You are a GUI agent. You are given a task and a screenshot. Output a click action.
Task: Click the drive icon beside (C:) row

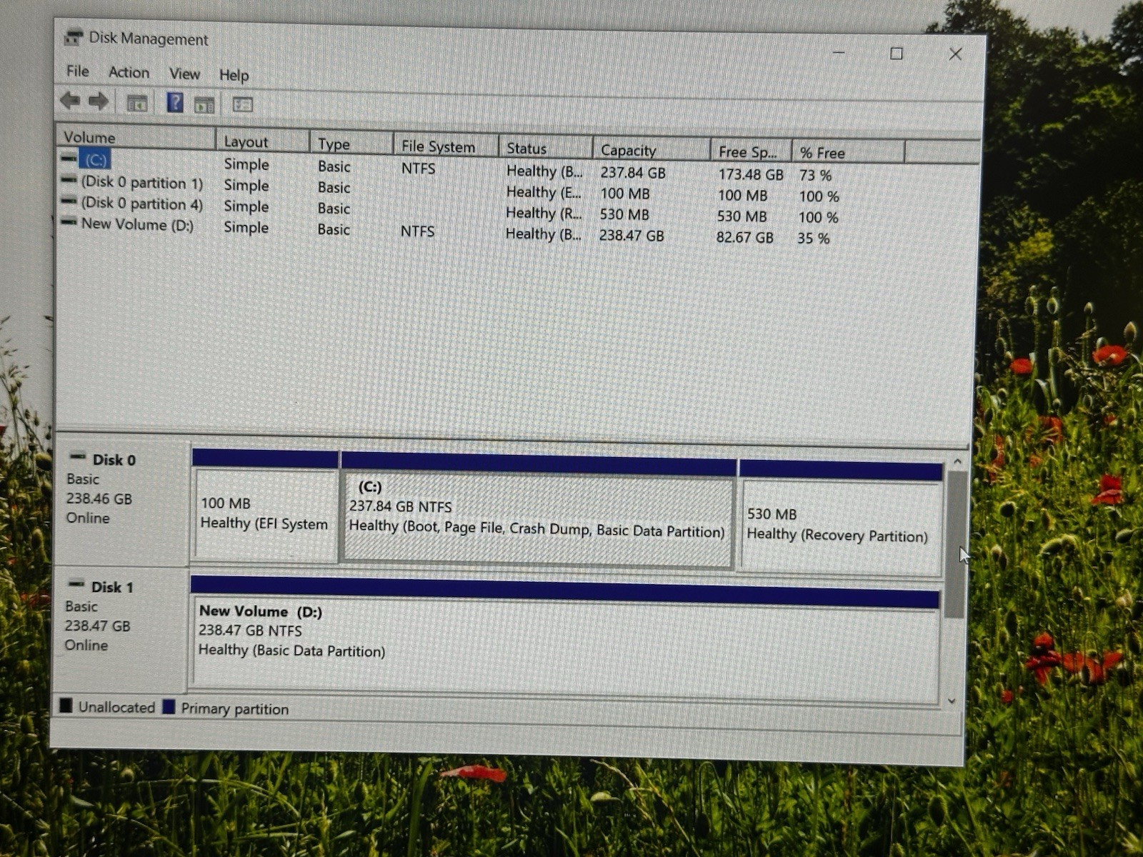click(69, 158)
